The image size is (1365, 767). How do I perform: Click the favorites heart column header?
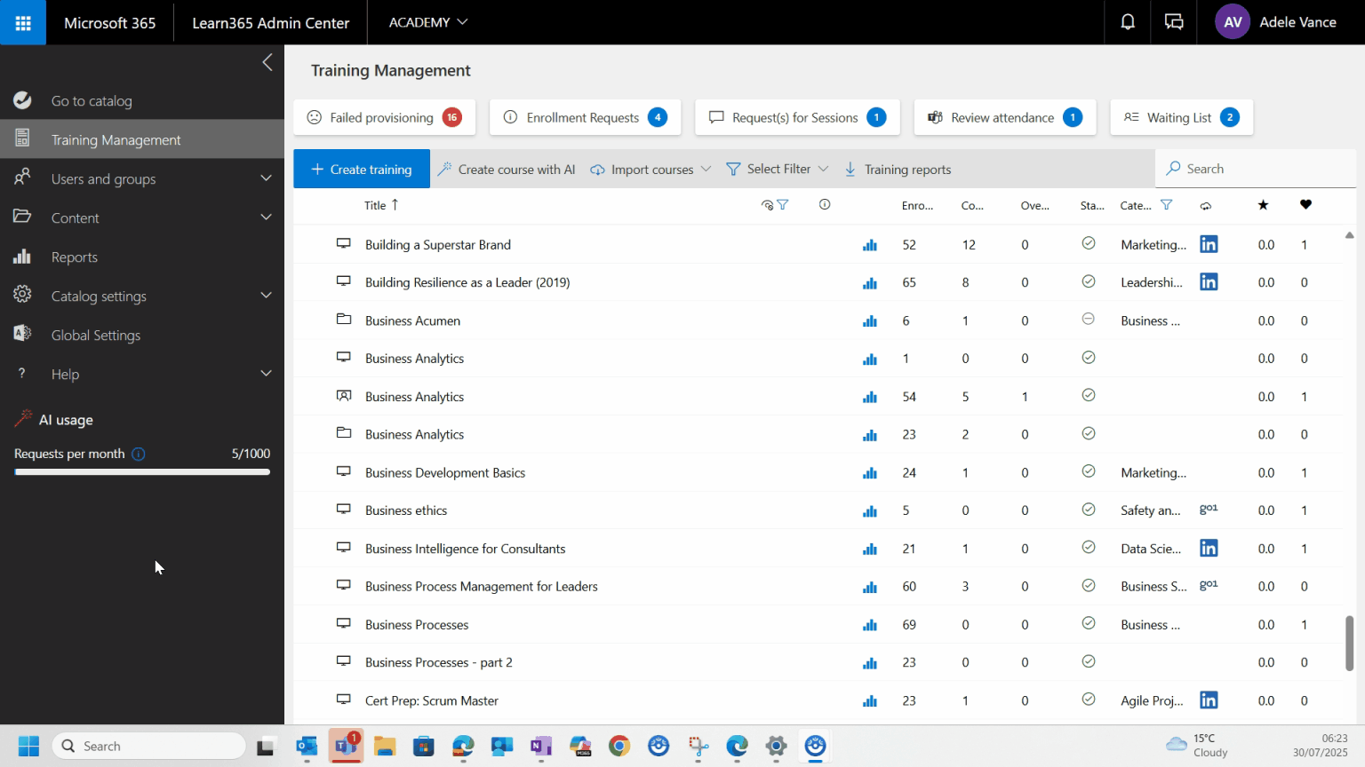[1305, 205]
